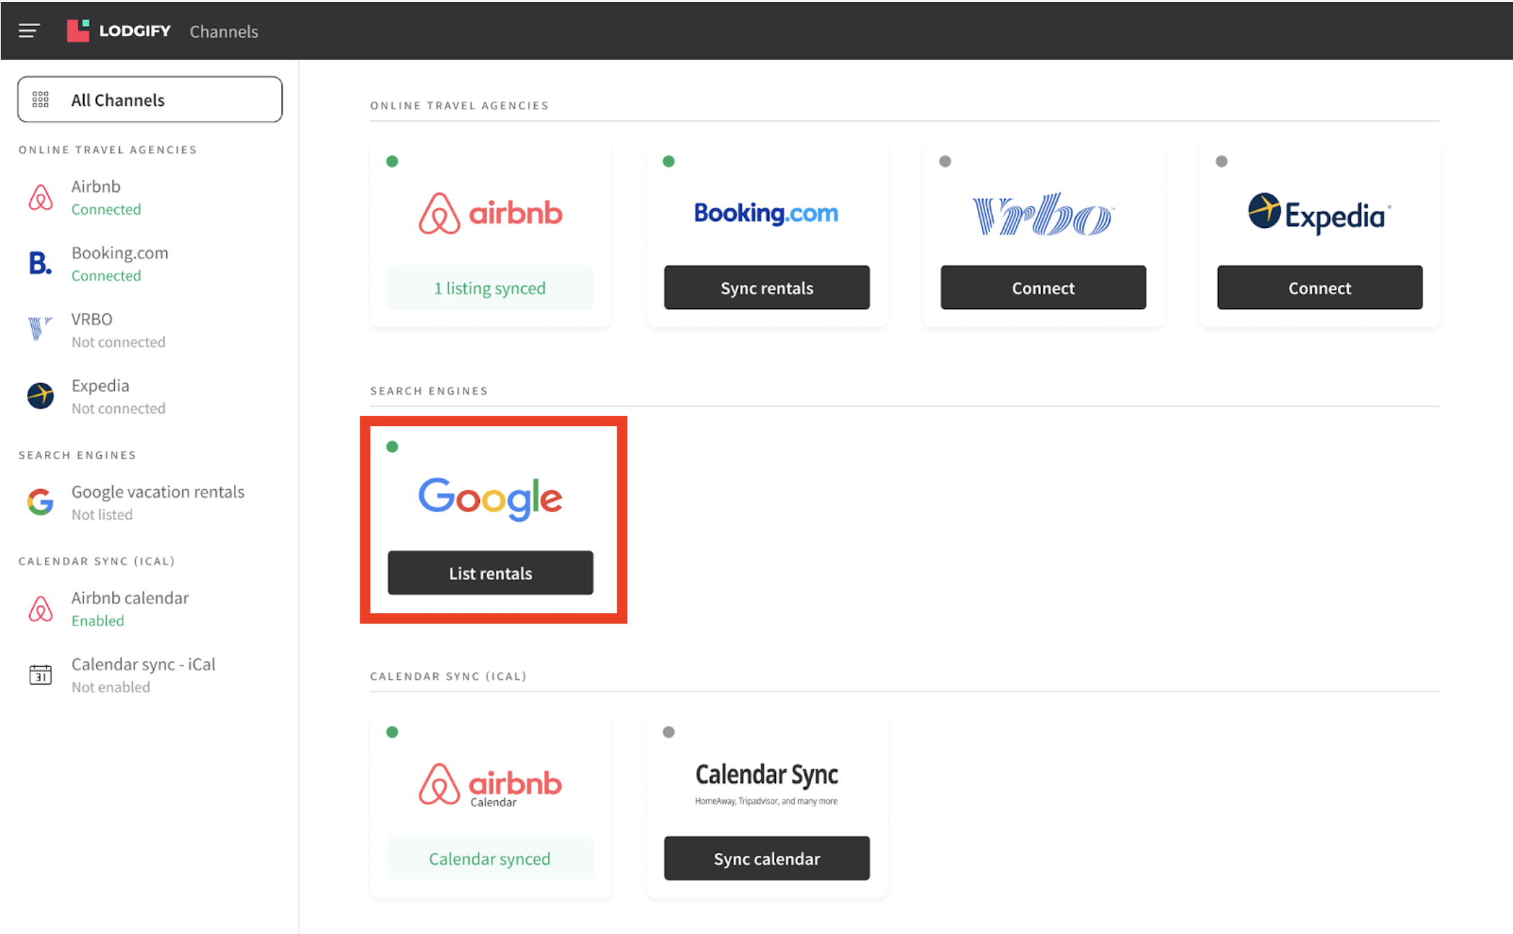Screen dimensions: 1513x934
Task: Open Google vacation rentals in sidebar
Action: [150, 502]
